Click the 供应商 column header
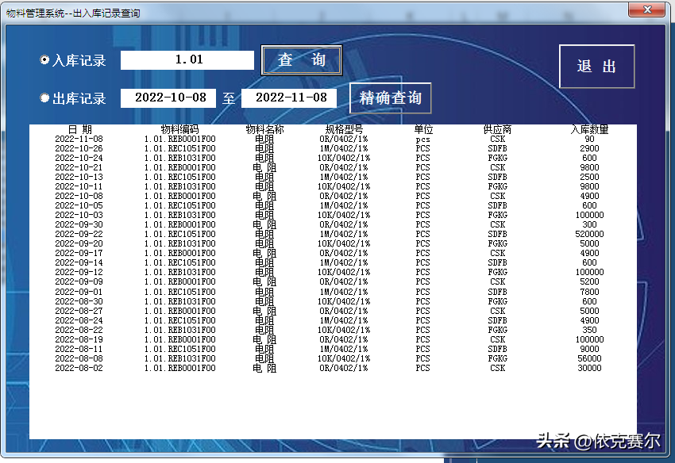 point(497,129)
